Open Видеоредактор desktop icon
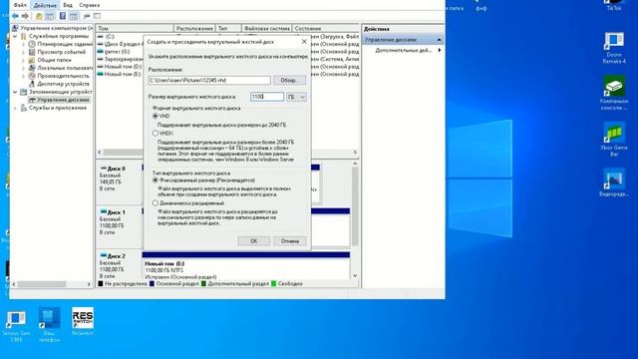The width and height of the screenshot is (638, 359). [614, 182]
